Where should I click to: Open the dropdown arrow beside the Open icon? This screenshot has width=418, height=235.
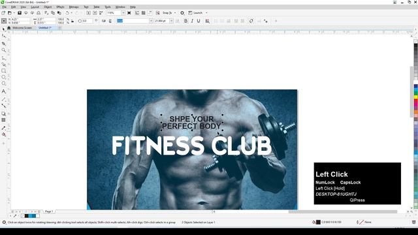point(14,13)
